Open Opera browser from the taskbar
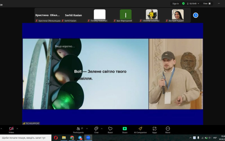Screen dimensions: 225x141 tap(56, 138)
